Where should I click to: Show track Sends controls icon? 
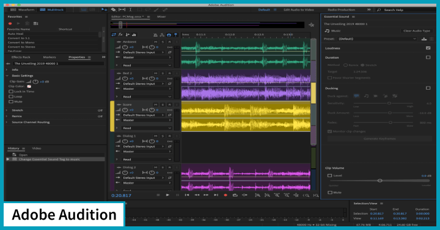pos(127,35)
